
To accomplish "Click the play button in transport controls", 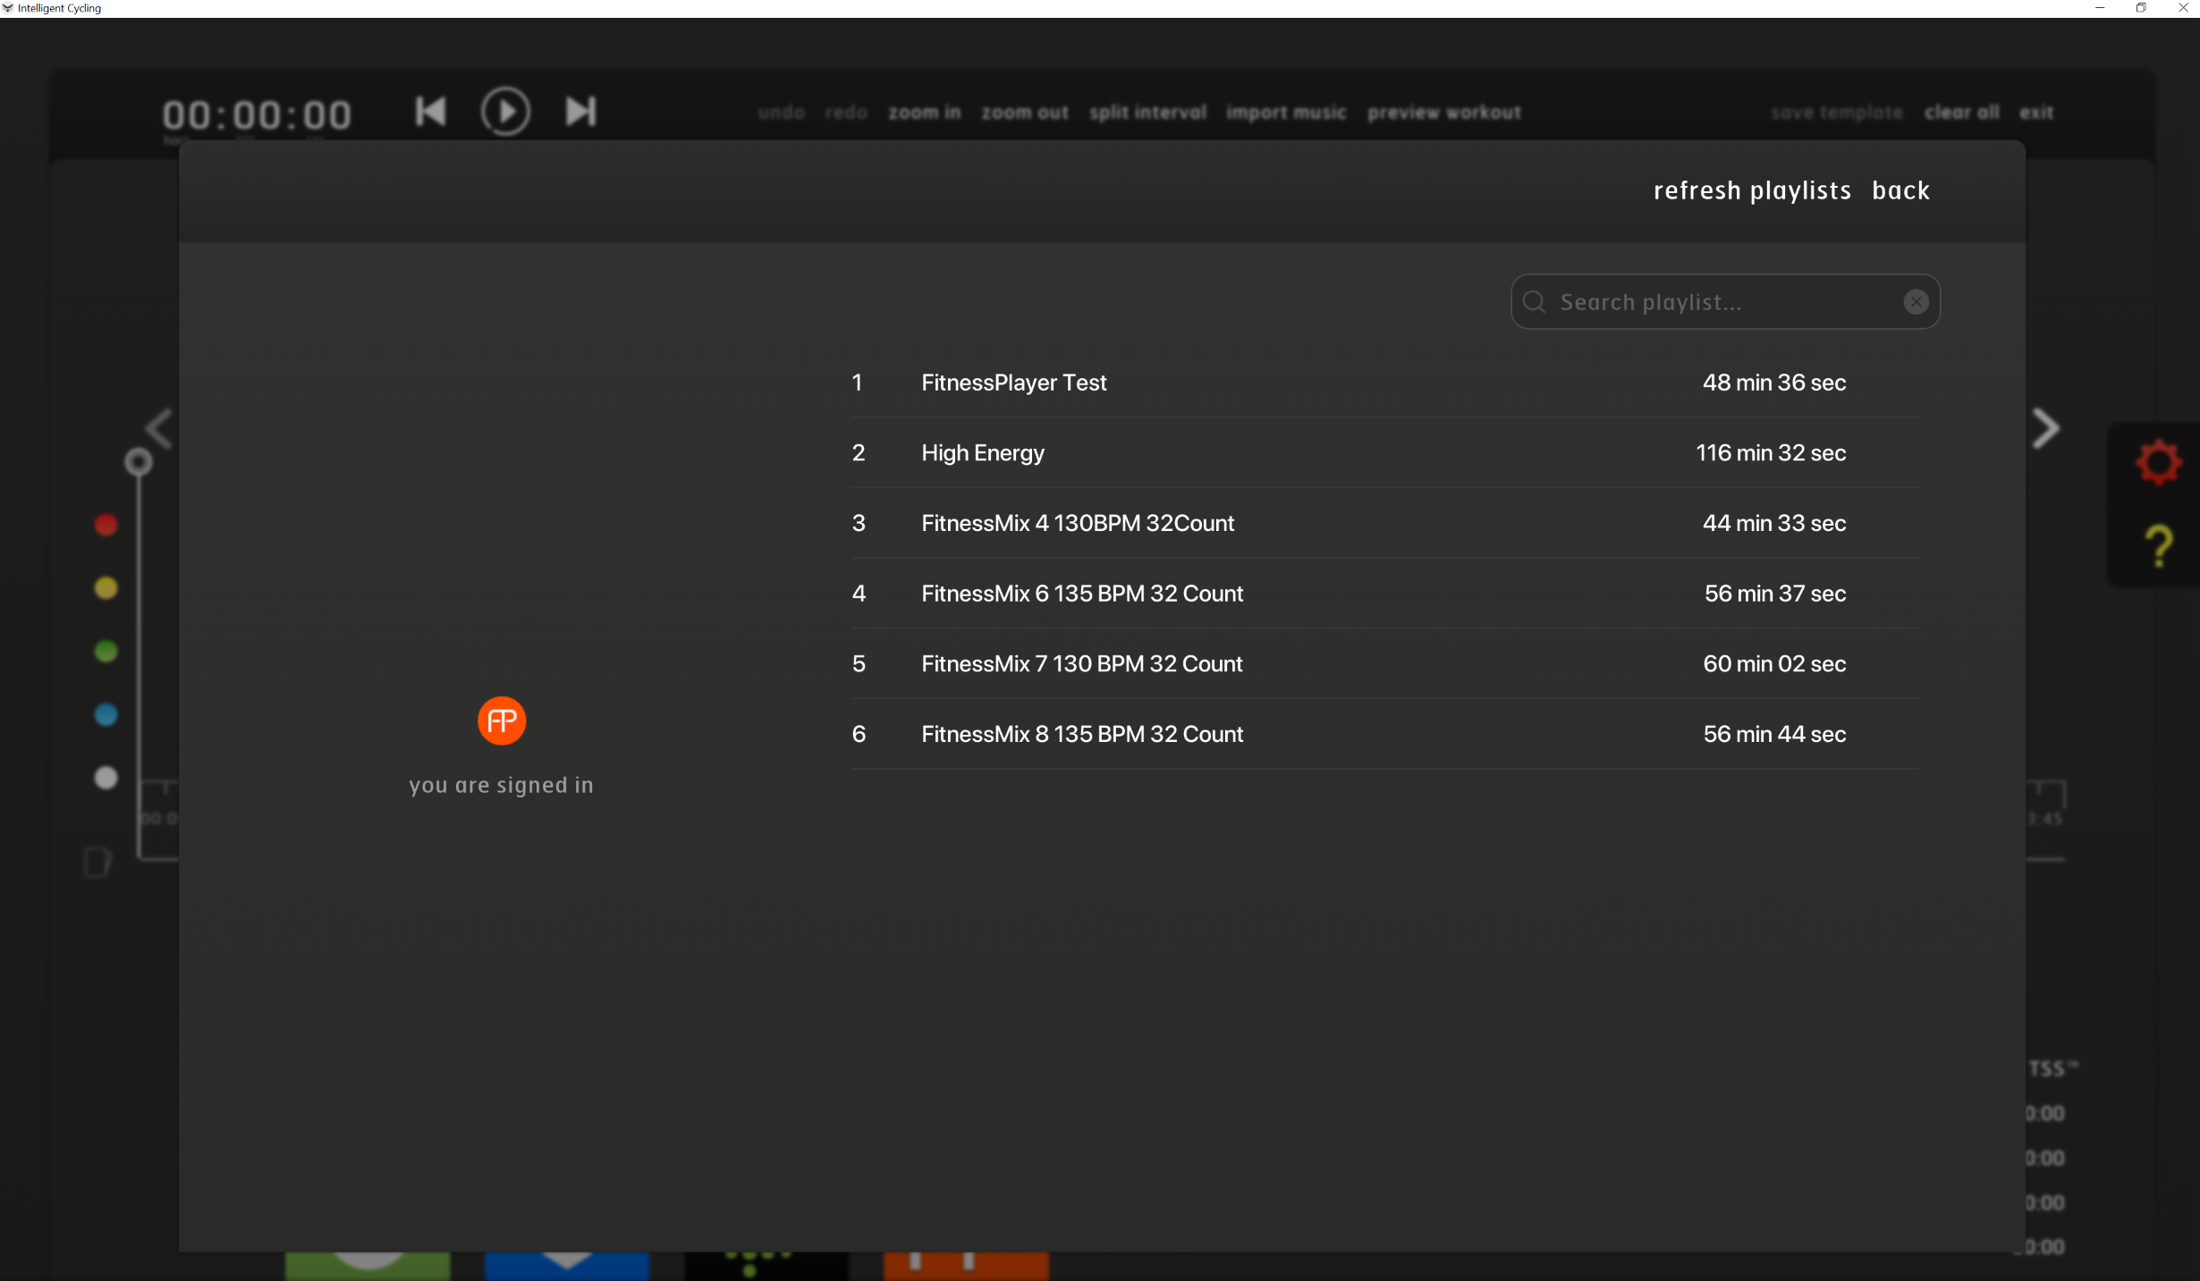I will (505, 112).
